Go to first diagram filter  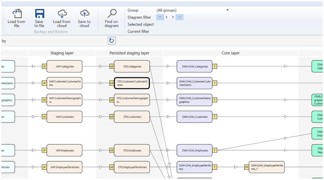click(160, 17)
